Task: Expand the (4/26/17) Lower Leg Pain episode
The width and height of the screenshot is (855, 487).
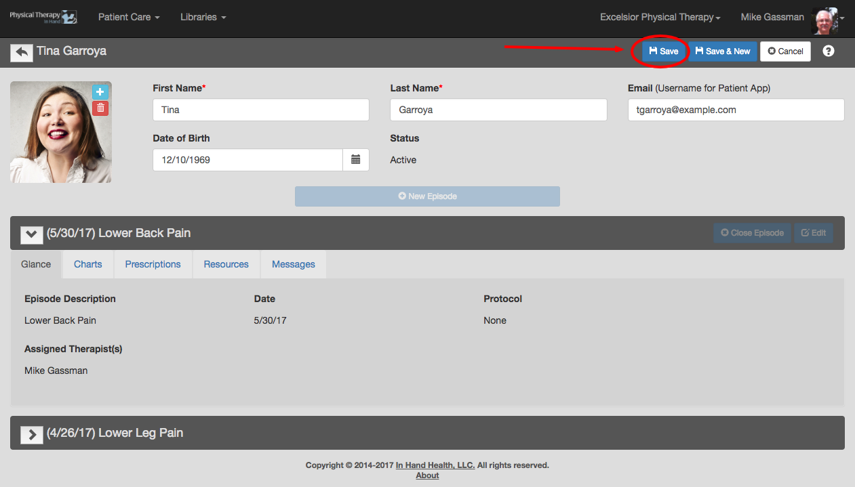Action: (x=31, y=434)
